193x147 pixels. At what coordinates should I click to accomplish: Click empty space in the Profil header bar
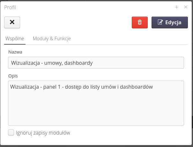click(96, 7)
